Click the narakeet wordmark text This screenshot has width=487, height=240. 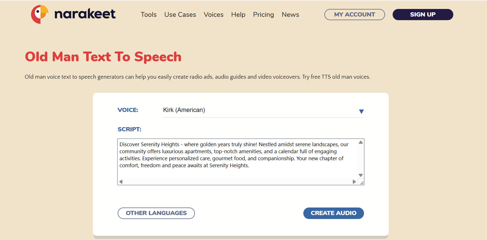pyautogui.click(x=85, y=14)
